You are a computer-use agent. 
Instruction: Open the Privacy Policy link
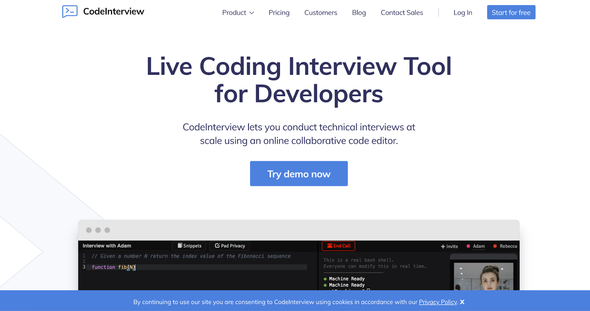[438, 302]
